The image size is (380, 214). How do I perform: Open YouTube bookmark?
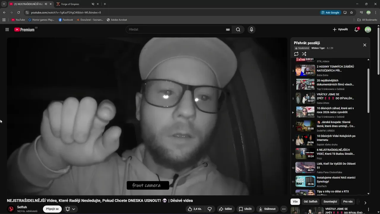(18, 20)
